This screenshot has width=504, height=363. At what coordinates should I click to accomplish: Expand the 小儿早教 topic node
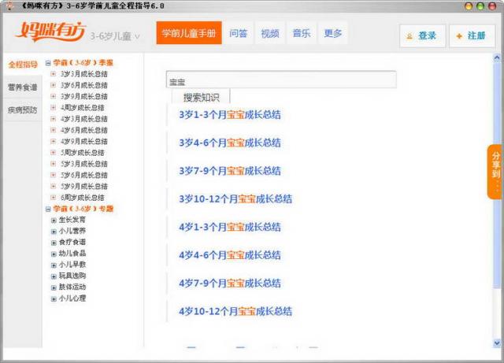54,265
